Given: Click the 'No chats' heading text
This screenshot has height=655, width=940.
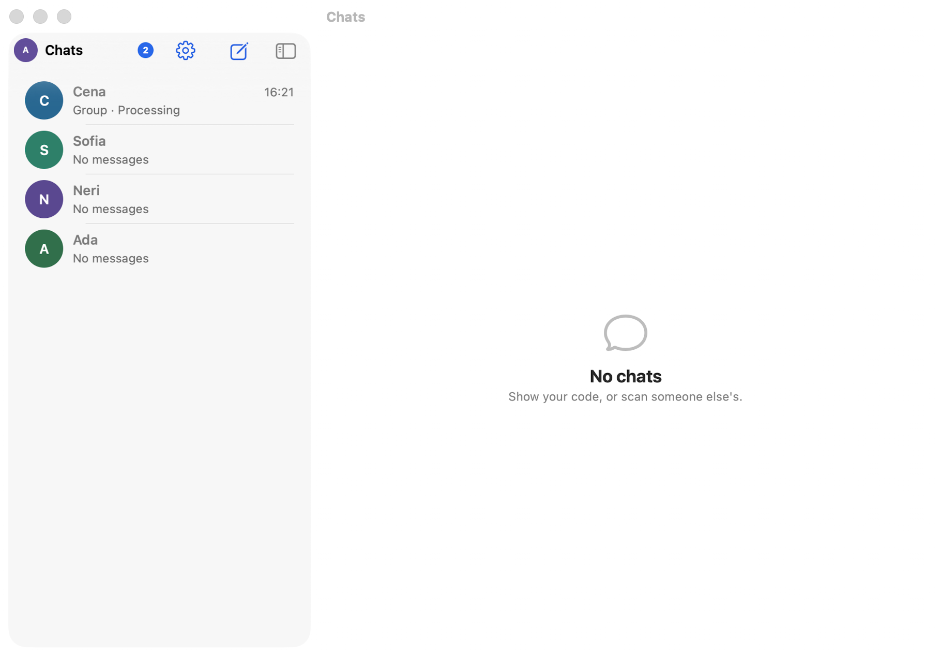Looking at the screenshot, I should [x=625, y=376].
